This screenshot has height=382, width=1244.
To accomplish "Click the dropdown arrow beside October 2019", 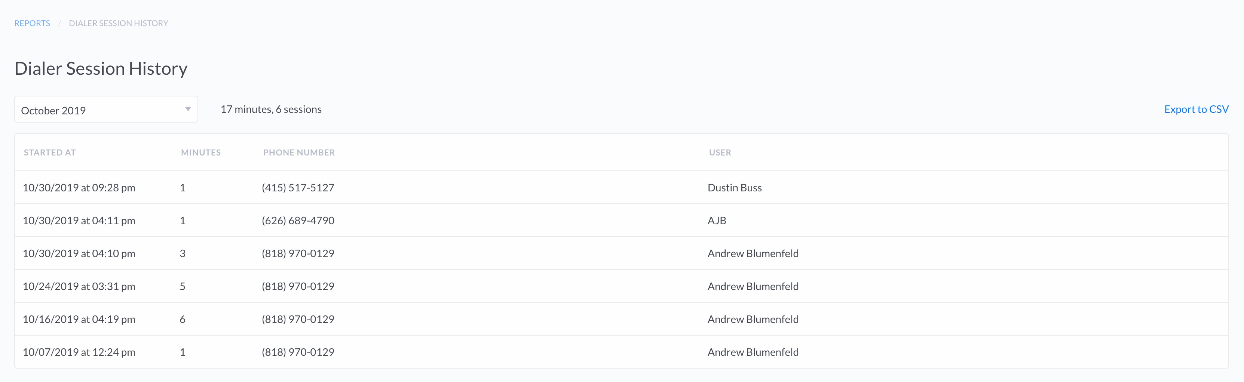I will tap(188, 110).
